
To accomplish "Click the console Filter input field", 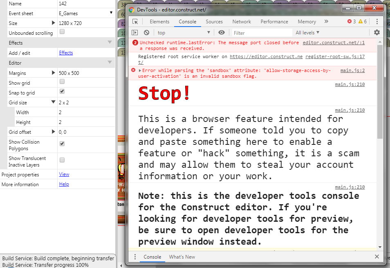I will [262, 33].
